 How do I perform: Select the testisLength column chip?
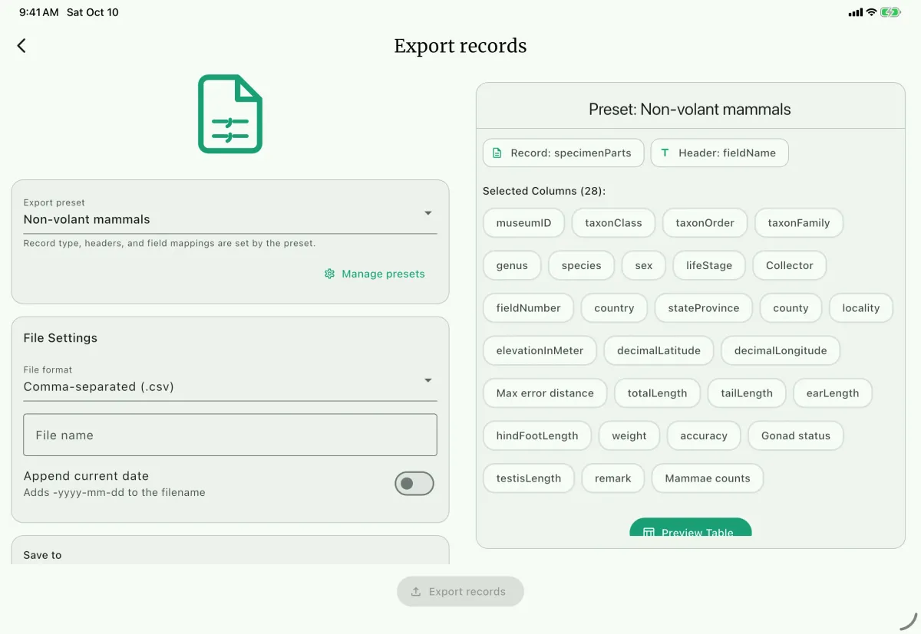[x=529, y=478]
